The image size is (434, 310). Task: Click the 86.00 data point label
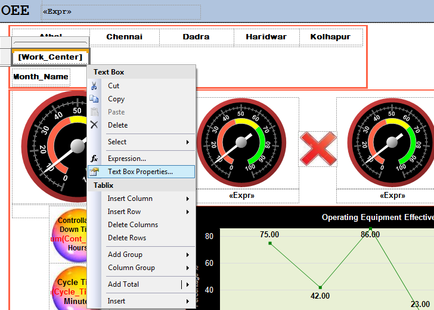click(370, 234)
